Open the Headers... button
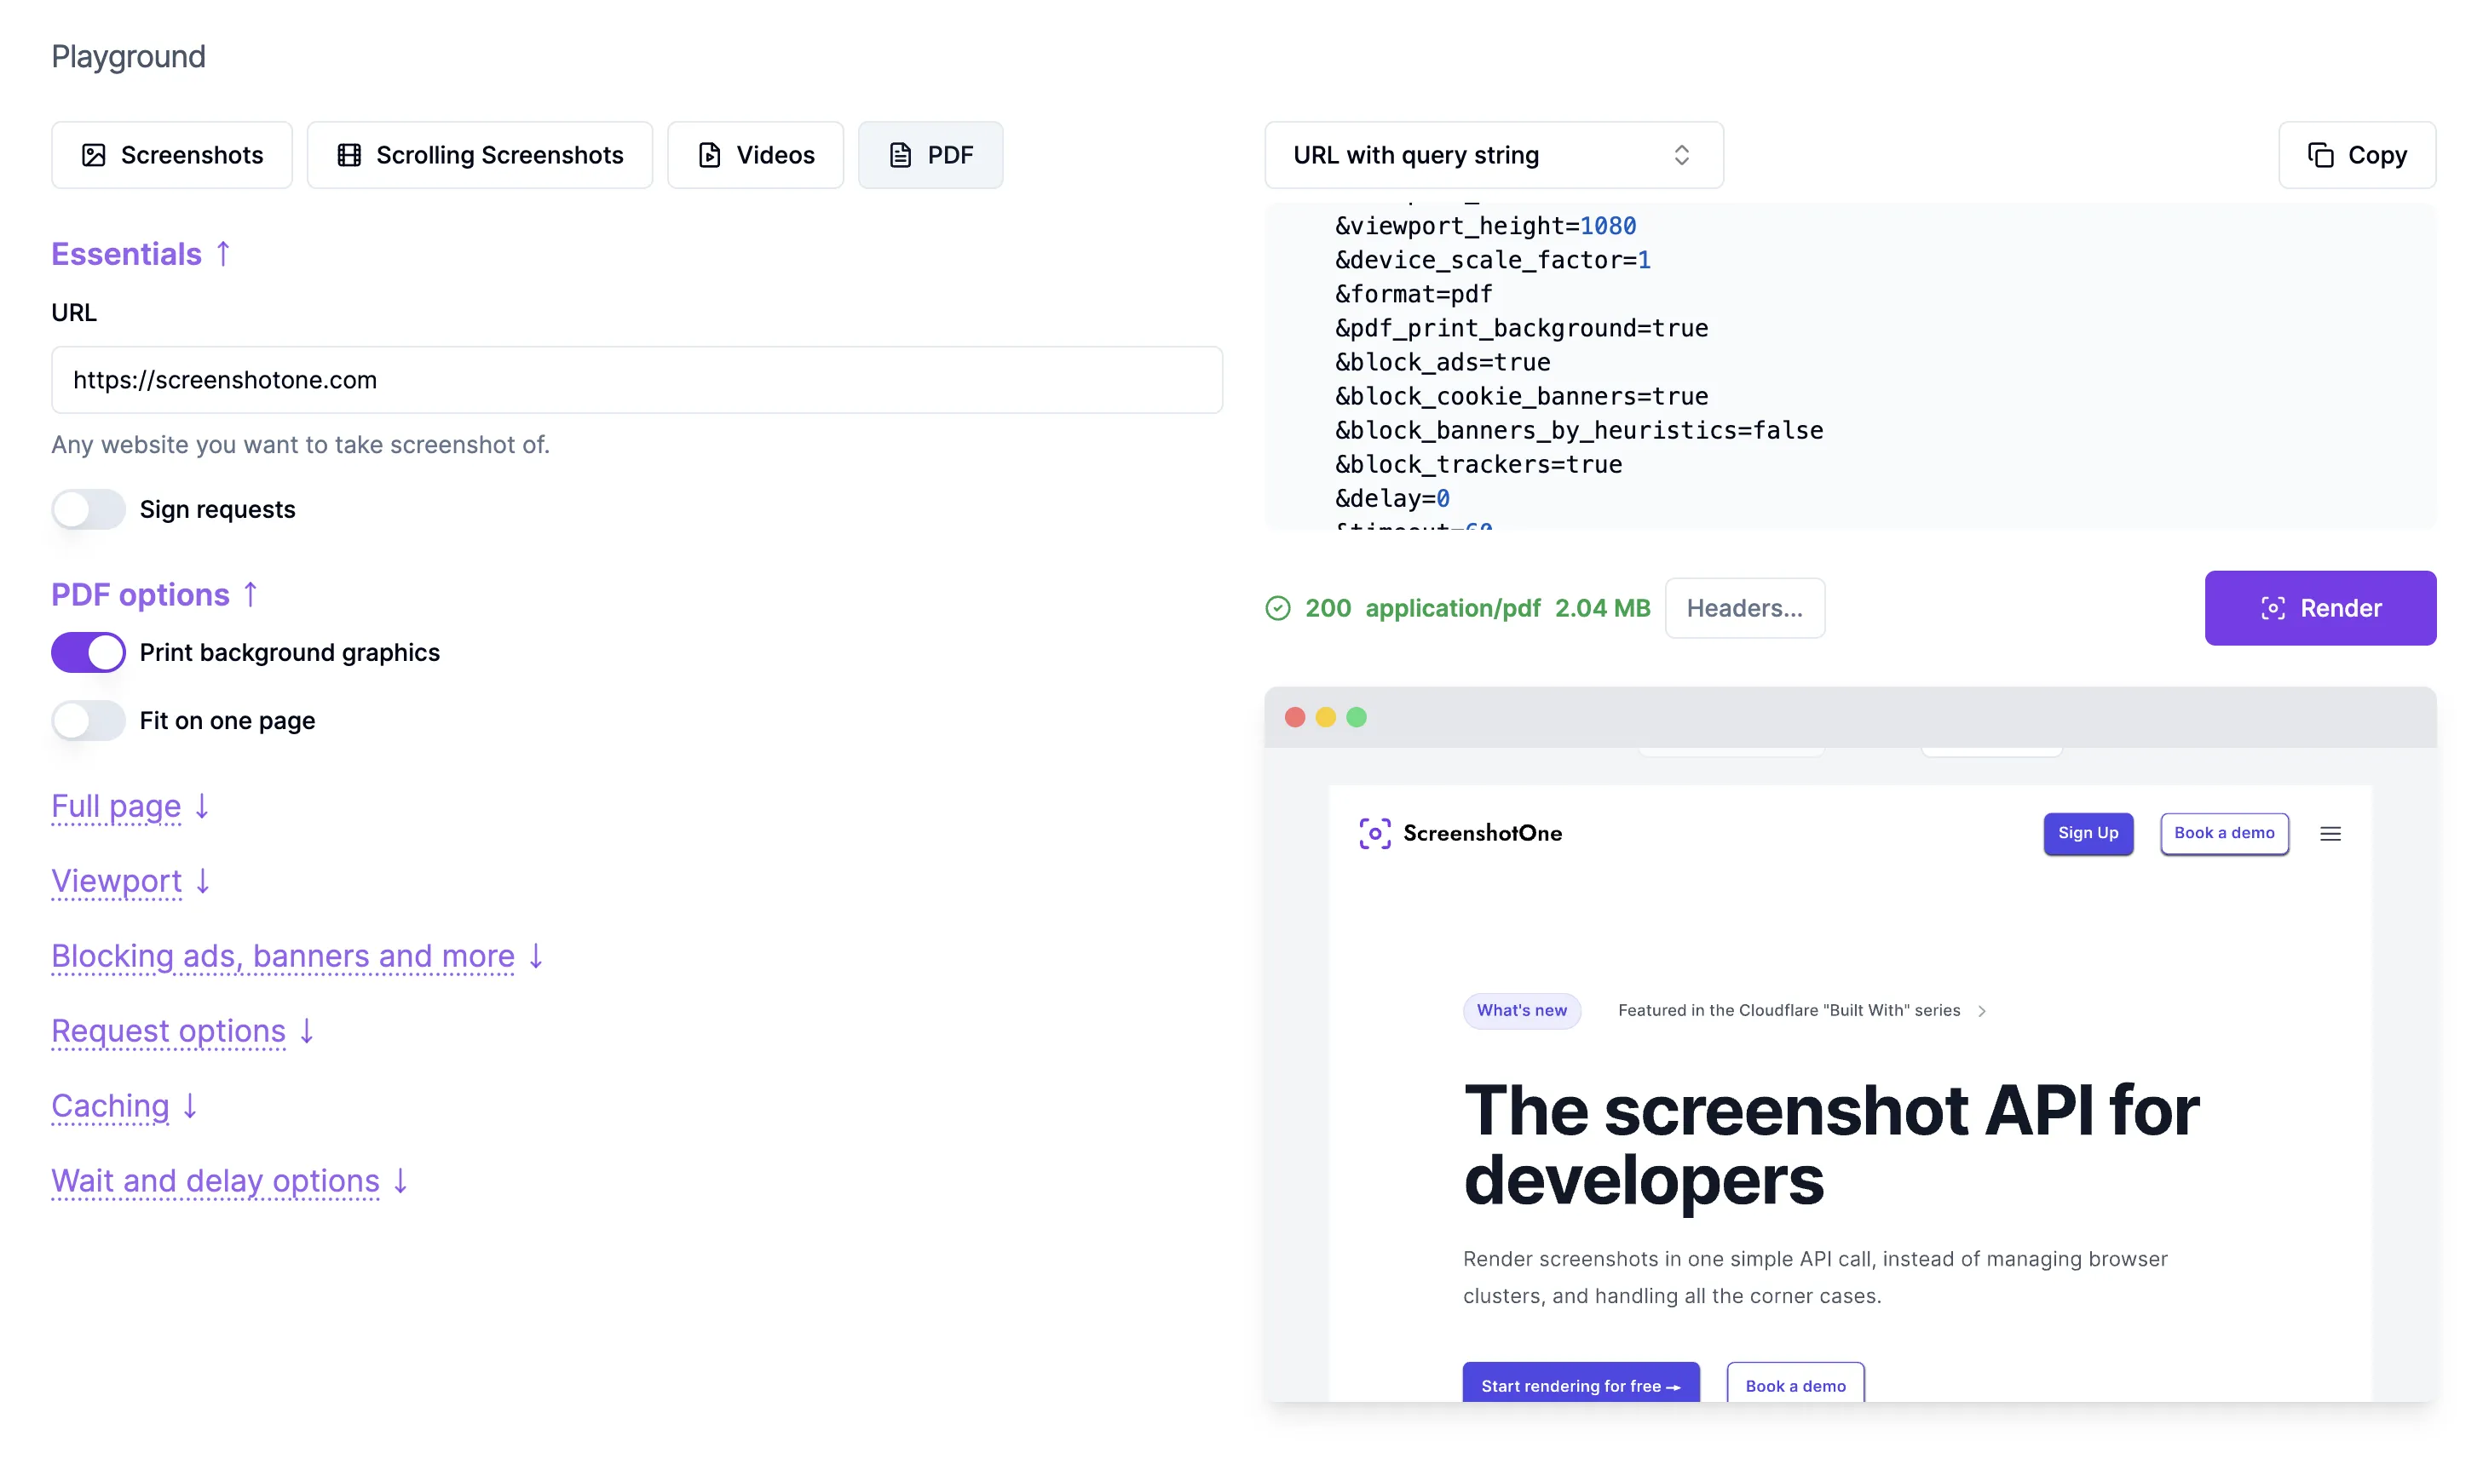2483x1482 pixels. (1744, 608)
